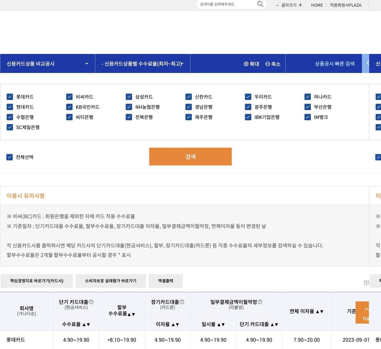Viewport: 381px width, 349px height.
Task: Toggle 삼성카드 checkbox
Action: click(x=129, y=97)
